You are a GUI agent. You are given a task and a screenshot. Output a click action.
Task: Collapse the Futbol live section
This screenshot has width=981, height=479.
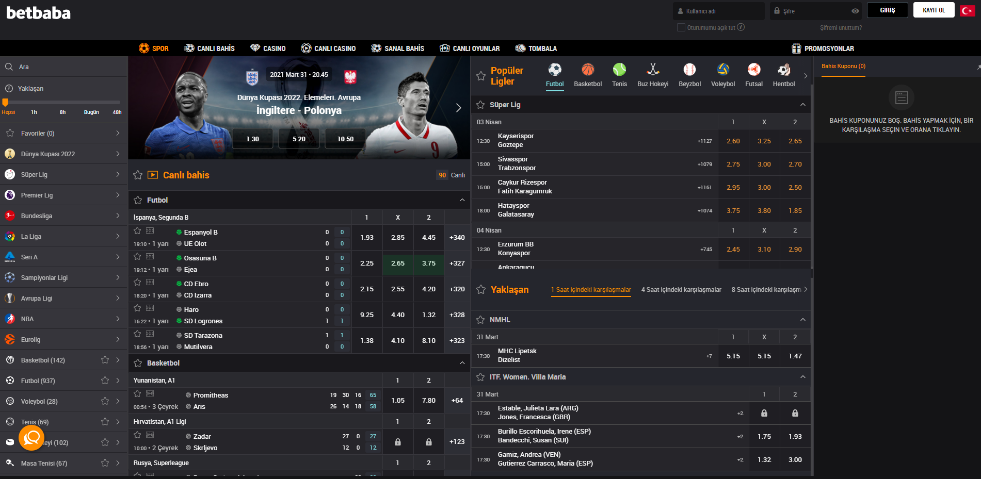462,200
